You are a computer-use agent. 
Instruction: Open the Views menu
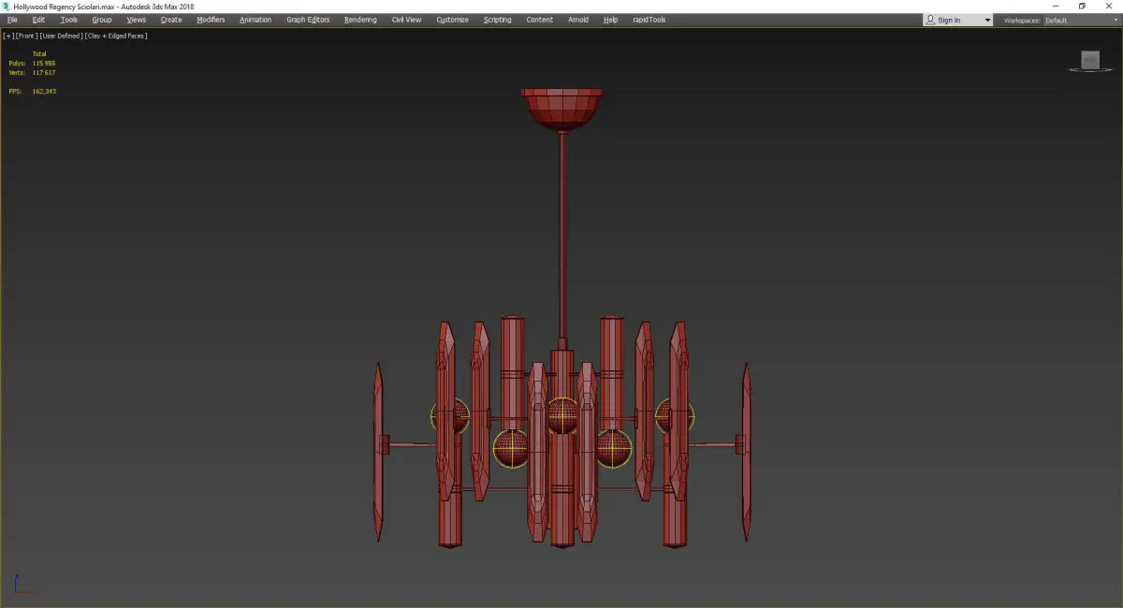(x=137, y=20)
